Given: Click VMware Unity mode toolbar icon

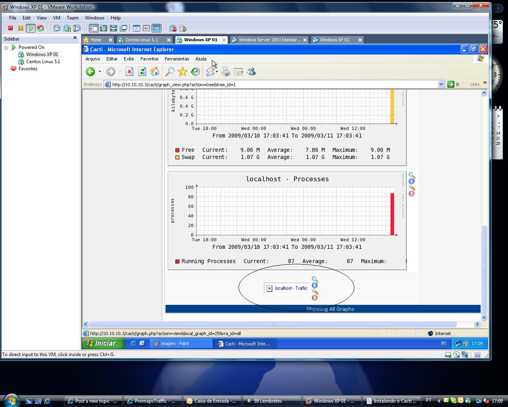Looking at the screenshot, I should (x=123, y=28).
